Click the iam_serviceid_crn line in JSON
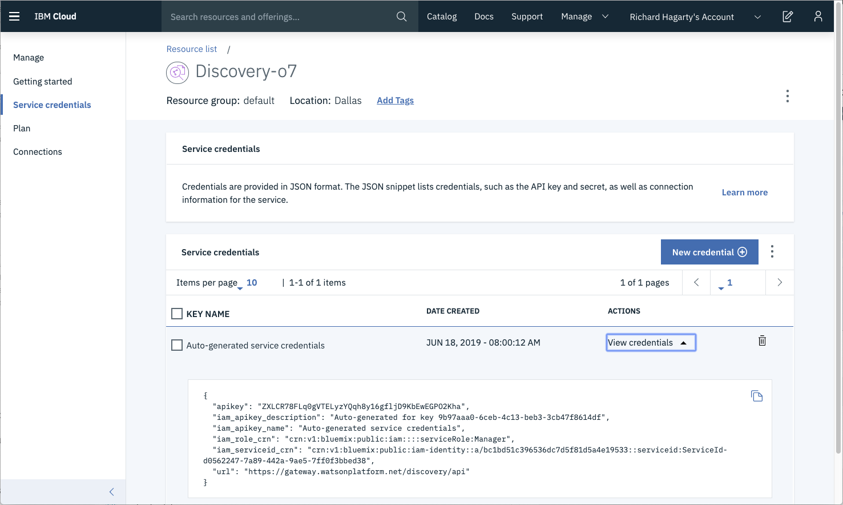The image size is (843, 505). (x=465, y=455)
